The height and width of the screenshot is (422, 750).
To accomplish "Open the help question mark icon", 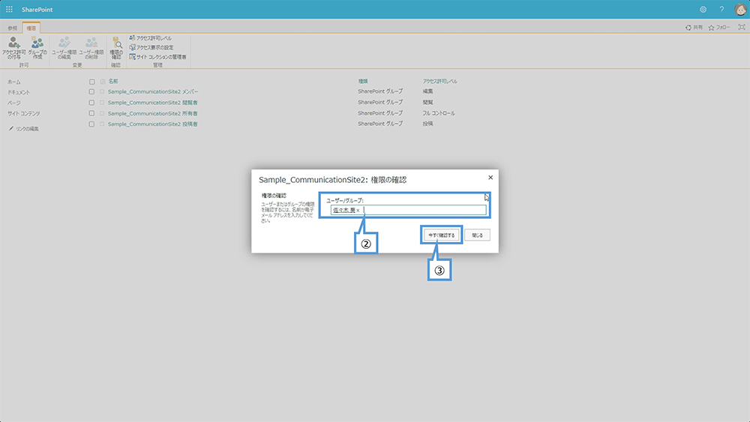I will (x=721, y=9).
